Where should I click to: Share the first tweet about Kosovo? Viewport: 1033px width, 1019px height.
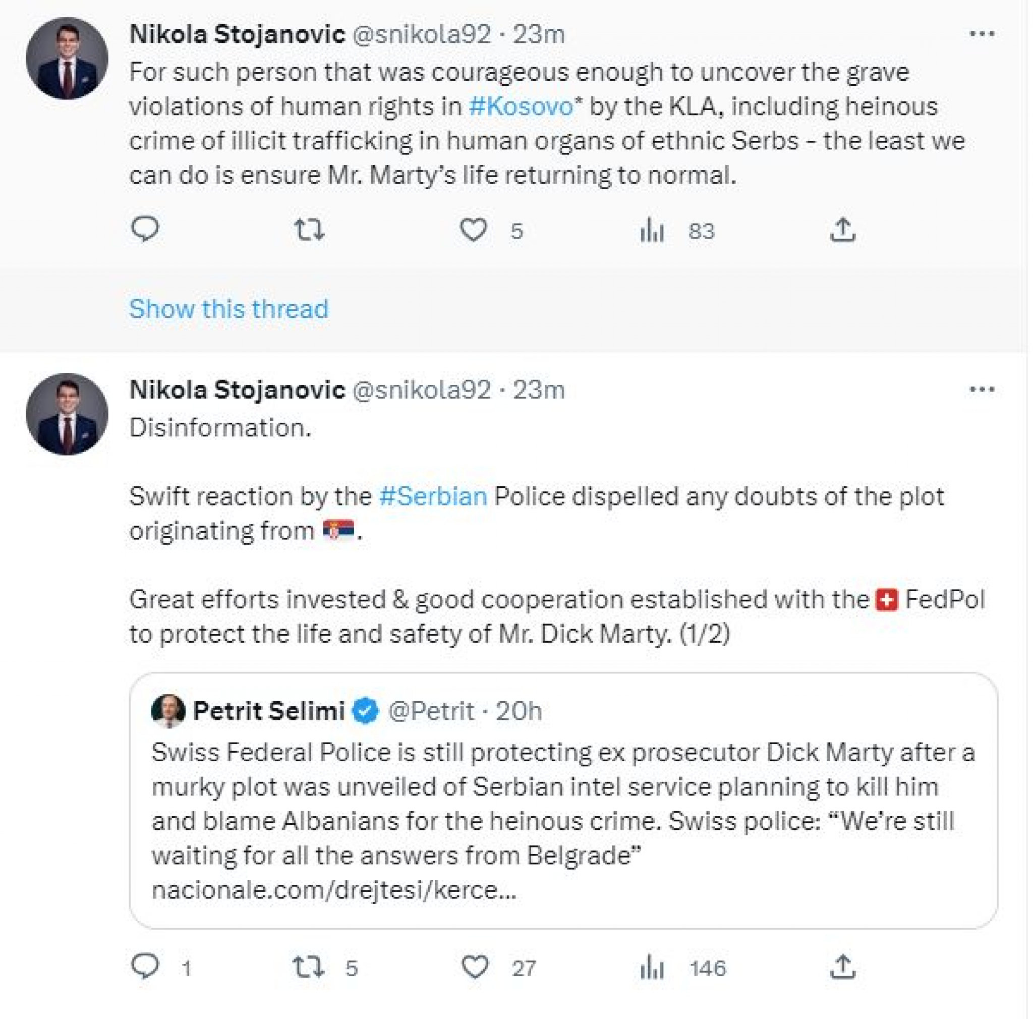tap(843, 230)
